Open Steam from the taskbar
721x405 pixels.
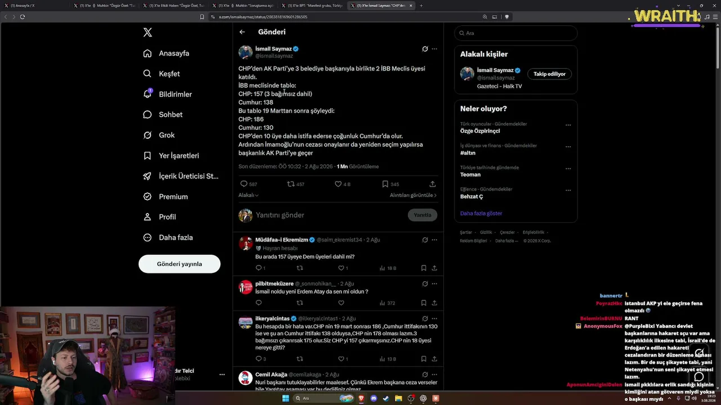click(386, 398)
